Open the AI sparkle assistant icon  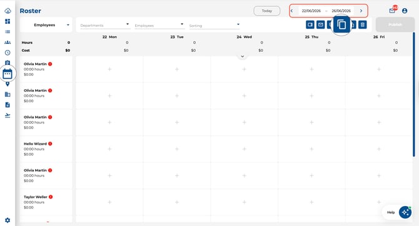point(405,212)
